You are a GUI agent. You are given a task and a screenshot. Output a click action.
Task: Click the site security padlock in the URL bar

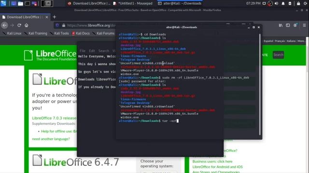point(64,25)
